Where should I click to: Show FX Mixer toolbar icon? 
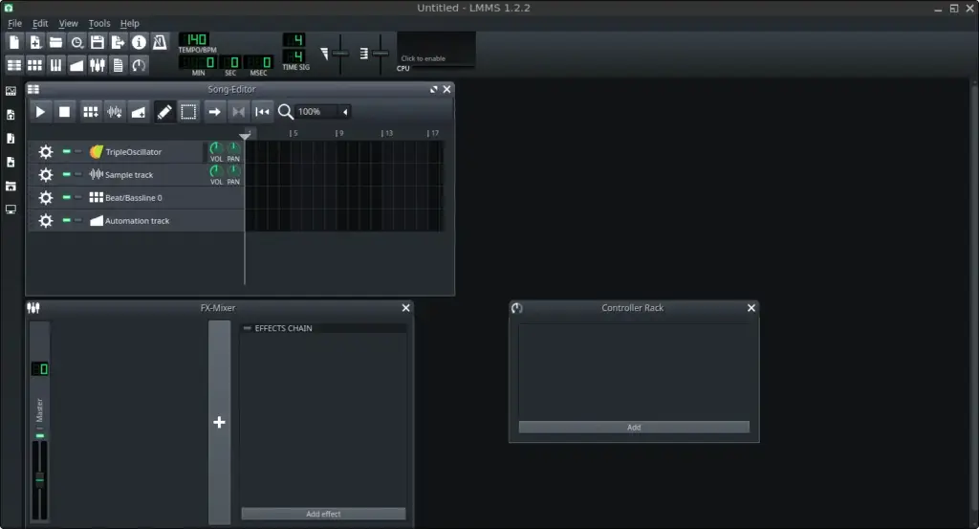pyautogui.click(x=98, y=65)
